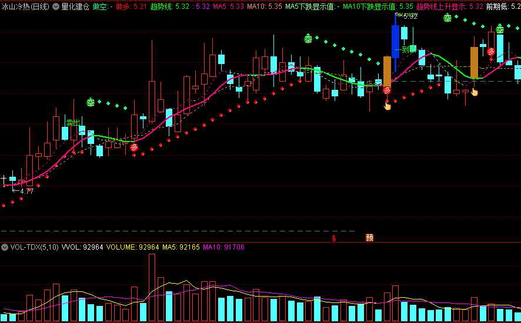Click the 做多: 5.21 indicator value
This screenshot has height=323, width=521.
click(131, 6)
